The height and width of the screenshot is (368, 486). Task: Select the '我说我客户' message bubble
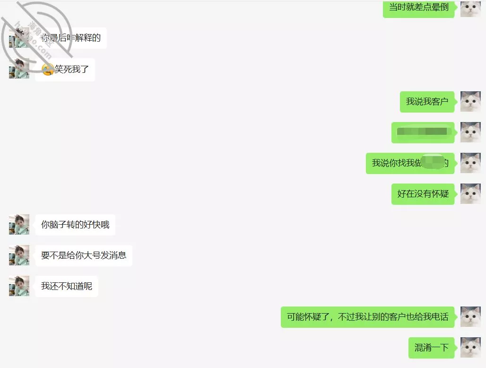click(428, 102)
